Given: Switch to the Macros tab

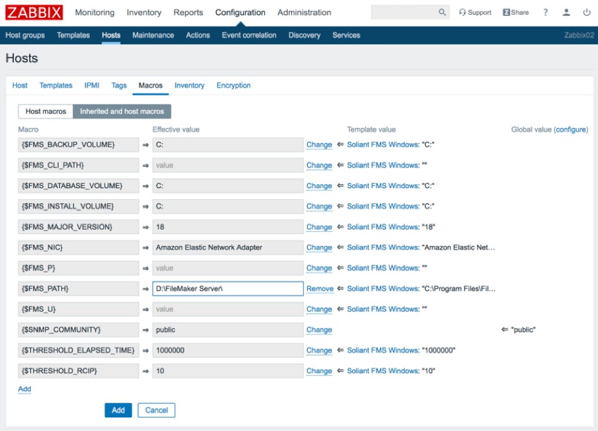Looking at the screenshot, I should click(150, 85).
